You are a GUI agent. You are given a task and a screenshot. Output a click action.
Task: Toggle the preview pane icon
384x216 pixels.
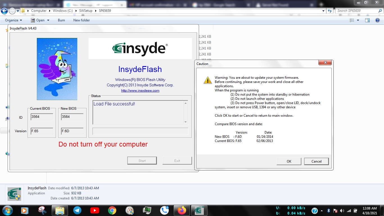click(x=367, y=20)
